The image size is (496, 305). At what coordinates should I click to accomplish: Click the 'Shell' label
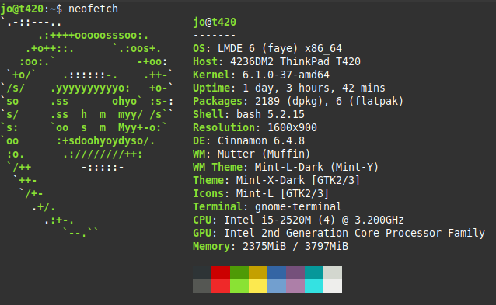pos(208,114)
